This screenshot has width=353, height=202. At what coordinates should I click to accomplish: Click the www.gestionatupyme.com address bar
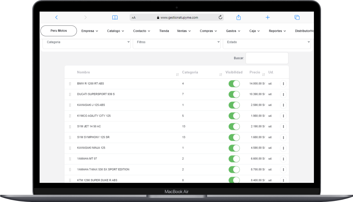click(177, 18)
